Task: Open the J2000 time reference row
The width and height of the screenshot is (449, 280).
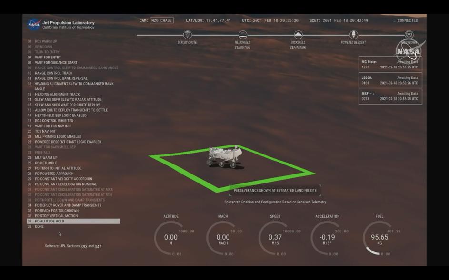Action: tap(389, 80)
